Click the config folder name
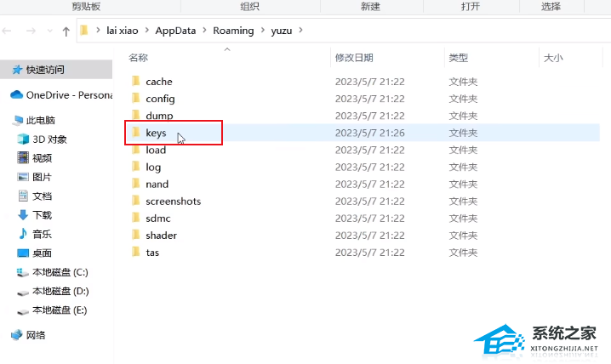 [x=160, y=99]
